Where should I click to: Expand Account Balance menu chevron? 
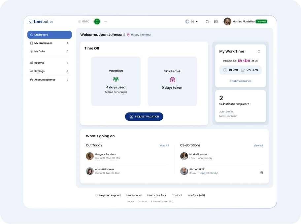pyautogui.click(x=68, y=80)
